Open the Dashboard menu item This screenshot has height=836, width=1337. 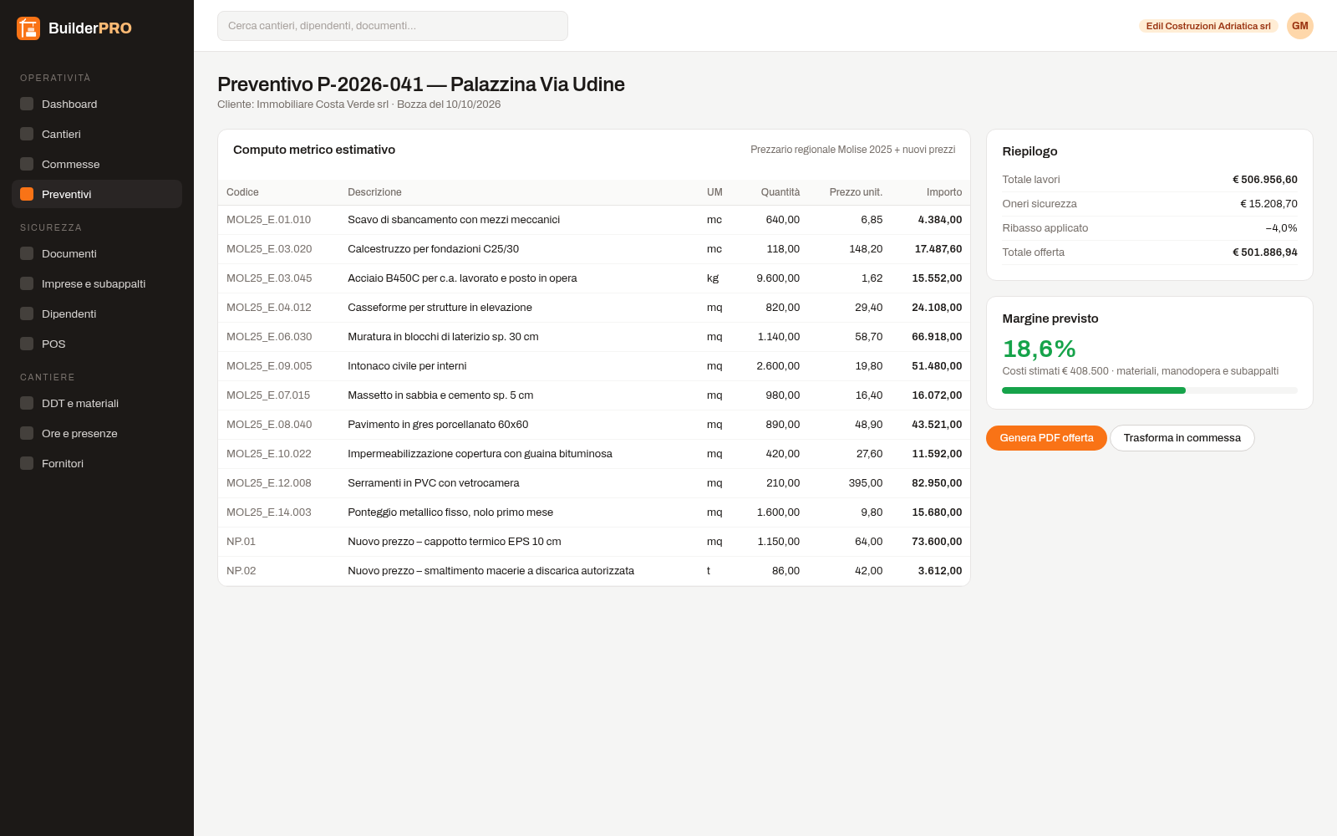click(97, 104)
